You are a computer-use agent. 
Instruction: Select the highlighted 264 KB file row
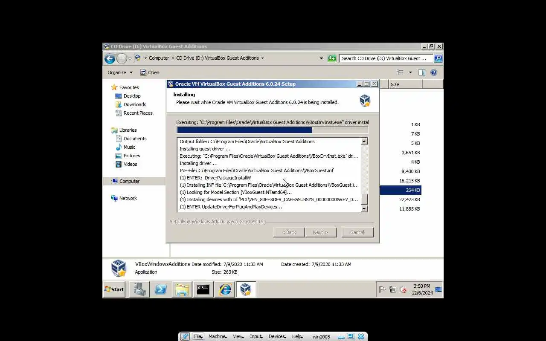pos(401,190)
